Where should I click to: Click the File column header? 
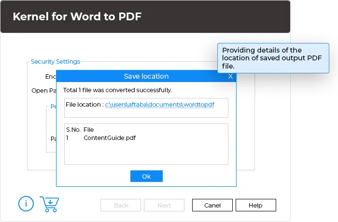88,130
